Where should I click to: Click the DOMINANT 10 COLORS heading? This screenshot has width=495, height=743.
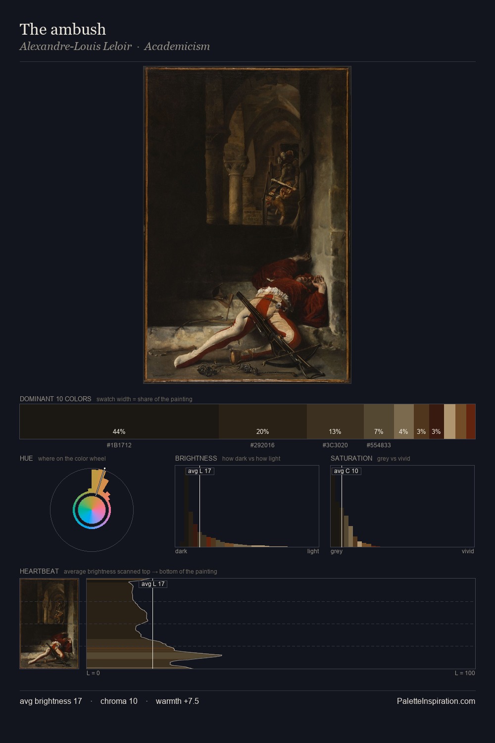[x=55, y=399]
